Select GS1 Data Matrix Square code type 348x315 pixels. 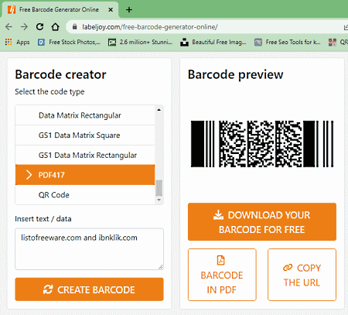tap(85, 135)
